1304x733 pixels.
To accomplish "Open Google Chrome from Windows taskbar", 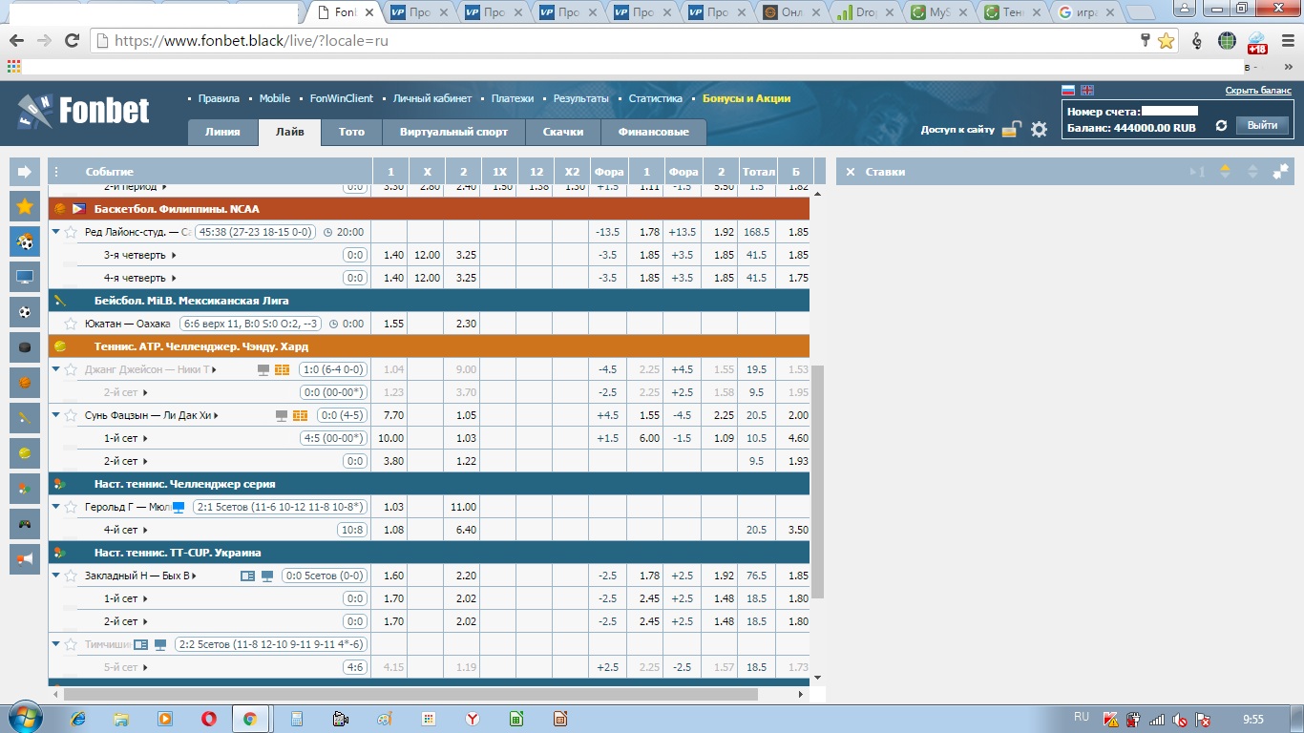I will [249, 719].
